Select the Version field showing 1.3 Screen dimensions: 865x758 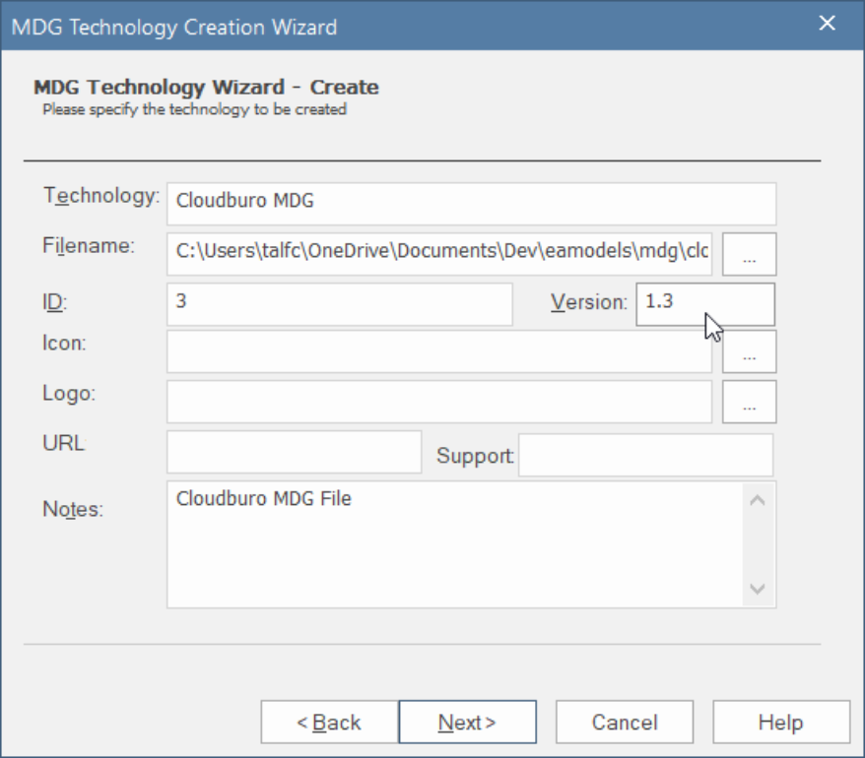tap(704, 303)
